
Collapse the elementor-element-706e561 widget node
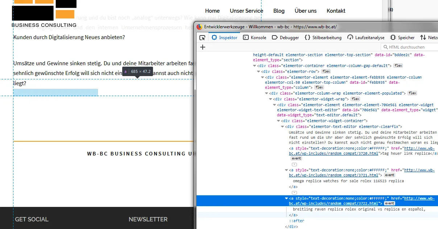[275, 105]
